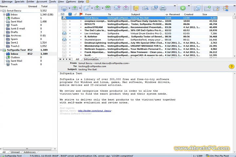Click the message list vertical scrollbar thumb
Screen dimensions: 236x157
point(234,17)
